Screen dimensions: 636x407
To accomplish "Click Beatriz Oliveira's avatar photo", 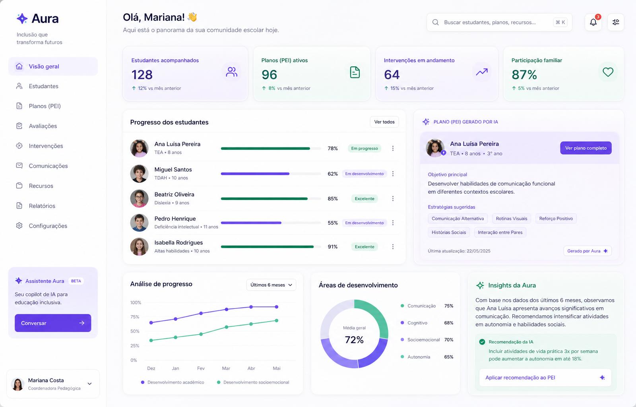I will 139,198.
